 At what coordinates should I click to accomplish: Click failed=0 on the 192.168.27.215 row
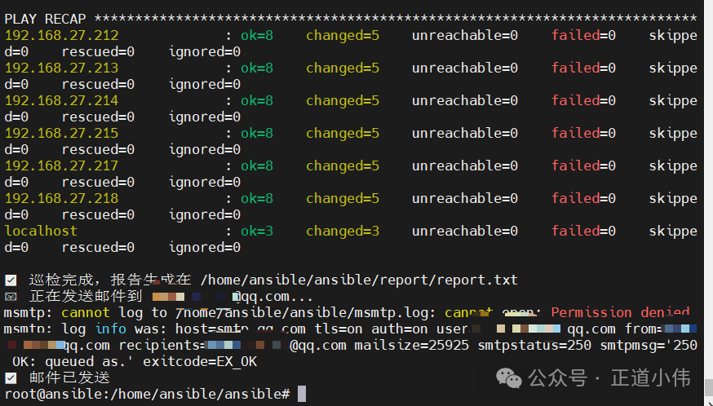(x=584, y=133)
